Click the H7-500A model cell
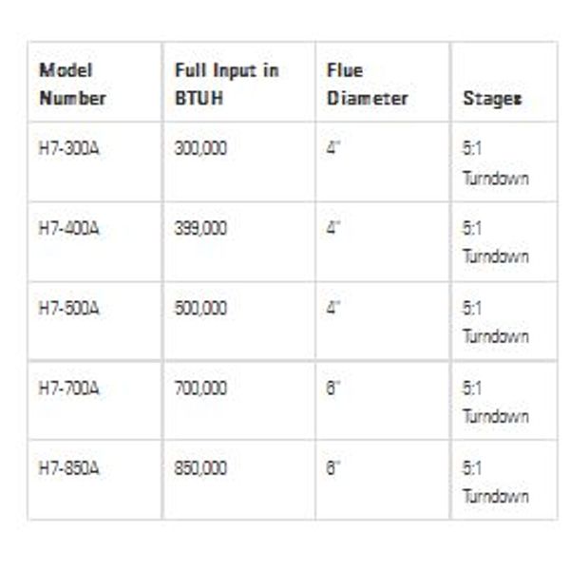 (68, 308)
